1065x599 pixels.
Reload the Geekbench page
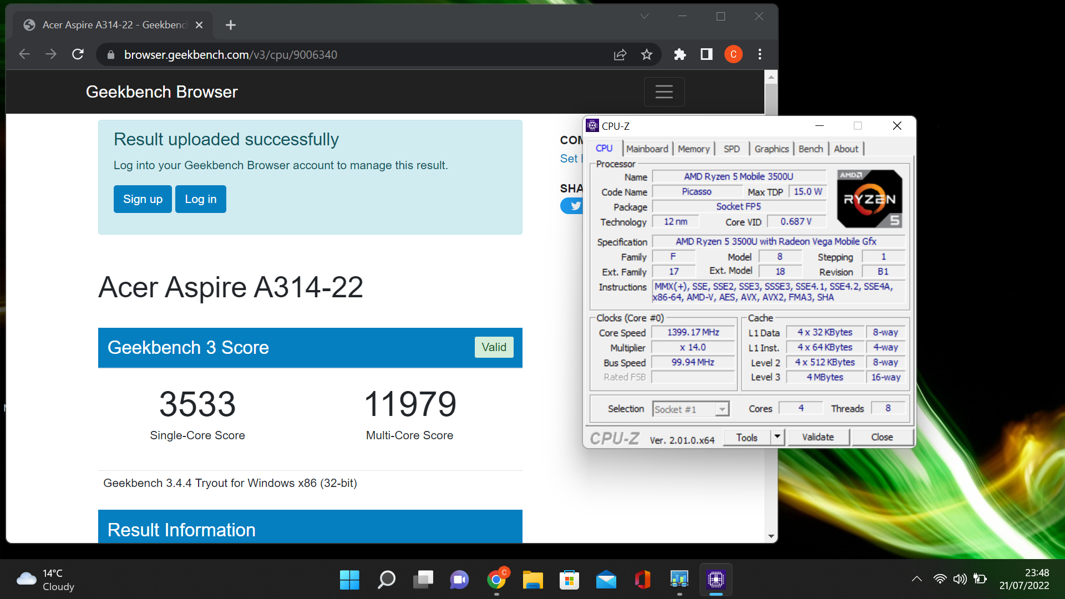tap(78, 54)
